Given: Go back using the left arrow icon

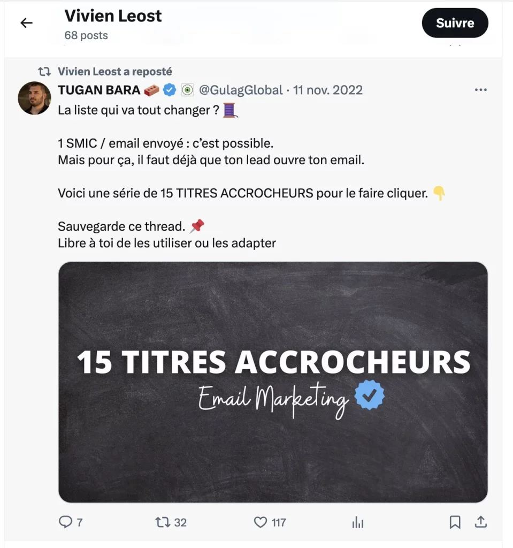Looking at the screenshot, I should 27,23.
